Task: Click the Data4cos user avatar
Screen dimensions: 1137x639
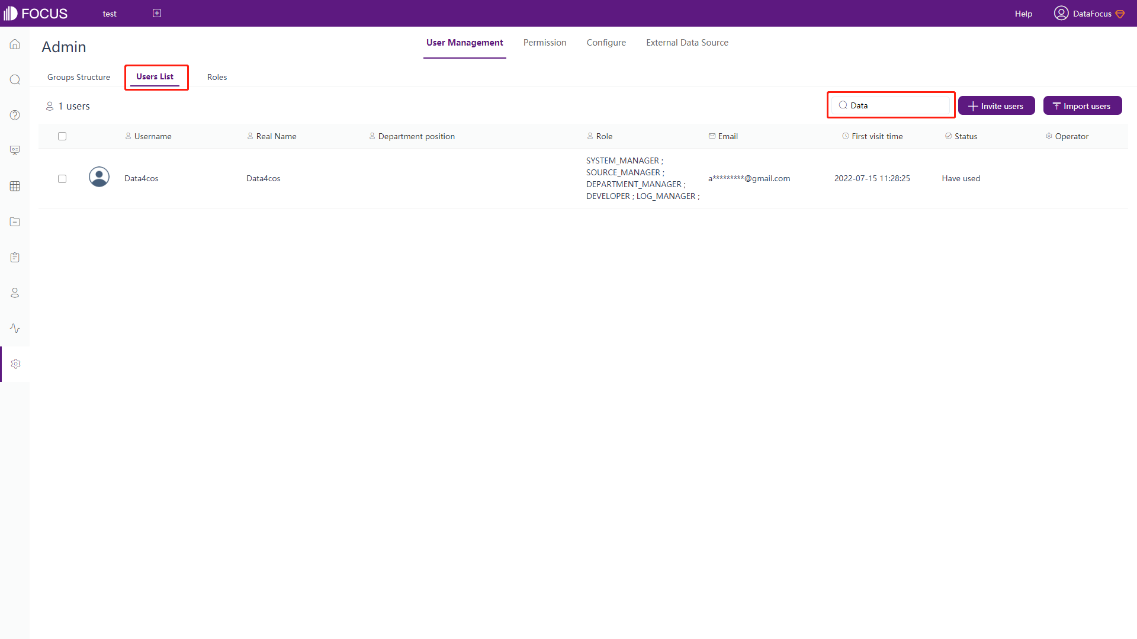Action: click(99, 177)
